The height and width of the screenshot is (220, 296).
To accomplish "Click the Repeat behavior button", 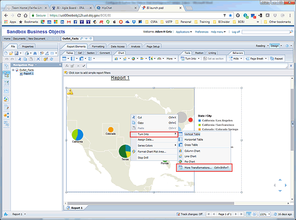I will tap(276, 59).
